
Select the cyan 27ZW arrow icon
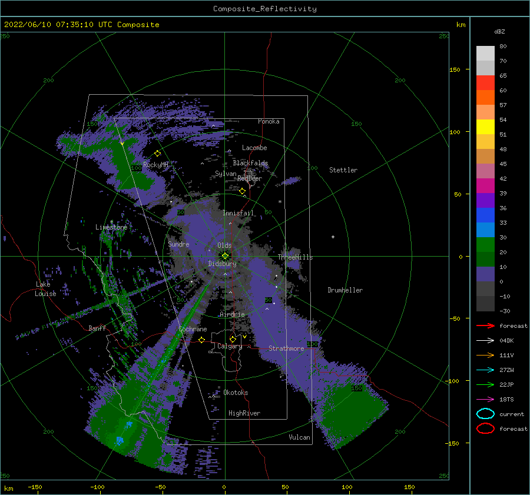[485, 370]
